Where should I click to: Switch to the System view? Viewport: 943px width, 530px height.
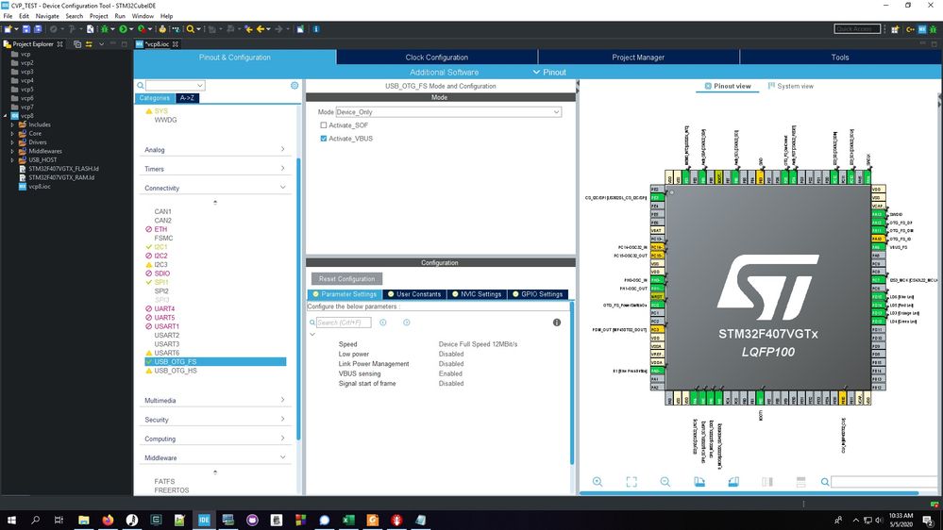click(790, 86)
